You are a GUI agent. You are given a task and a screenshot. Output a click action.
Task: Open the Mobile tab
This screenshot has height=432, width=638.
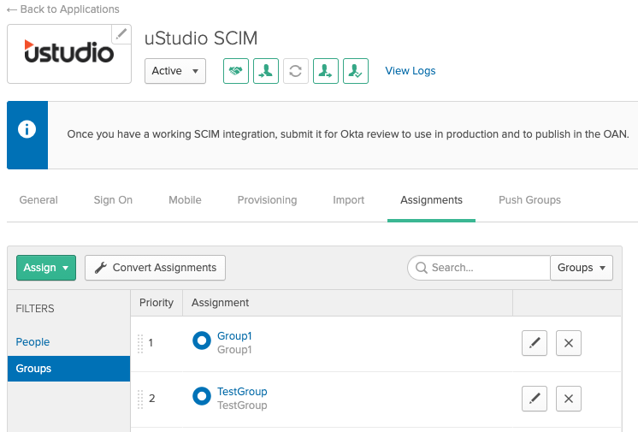(185, 200)
